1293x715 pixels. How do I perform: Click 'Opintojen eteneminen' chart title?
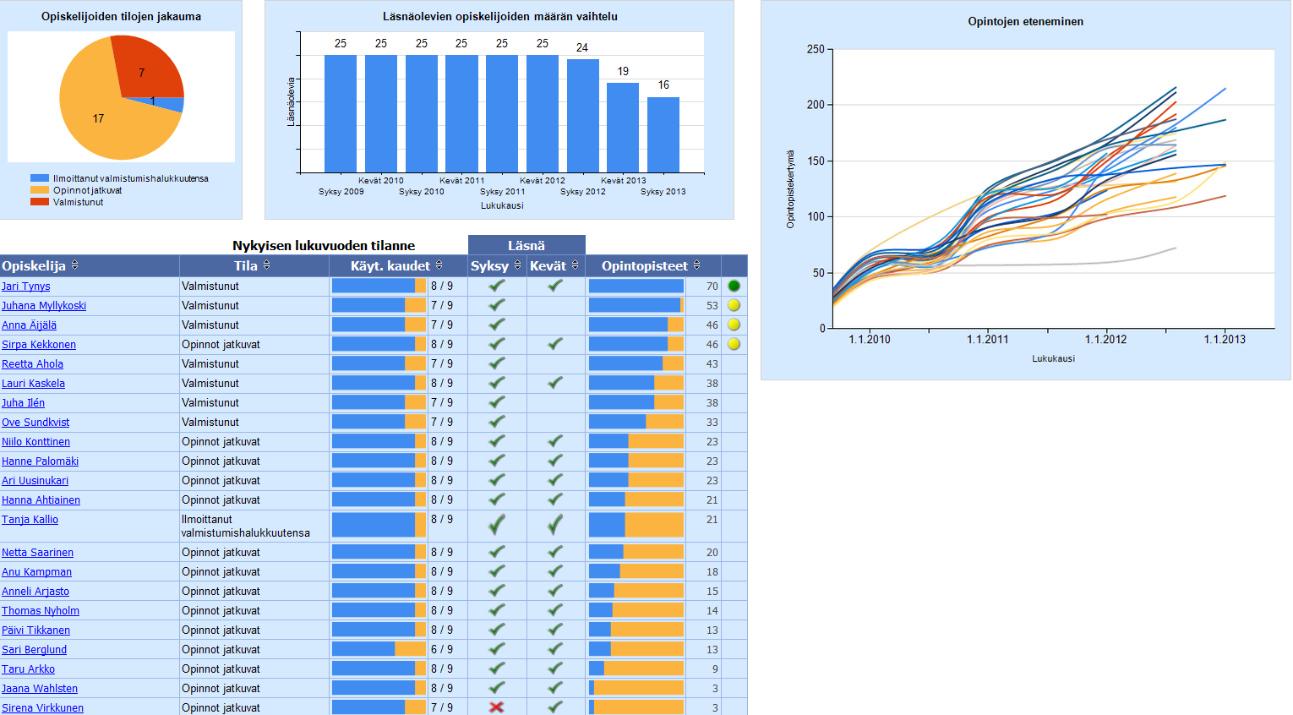1025,21
